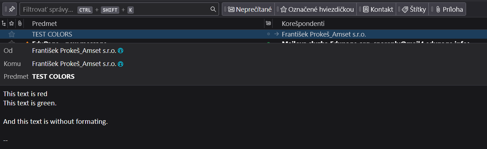This screenshot has height=149, width=487.
Task: Sort by the read status column icon
Action: point(268,23)
